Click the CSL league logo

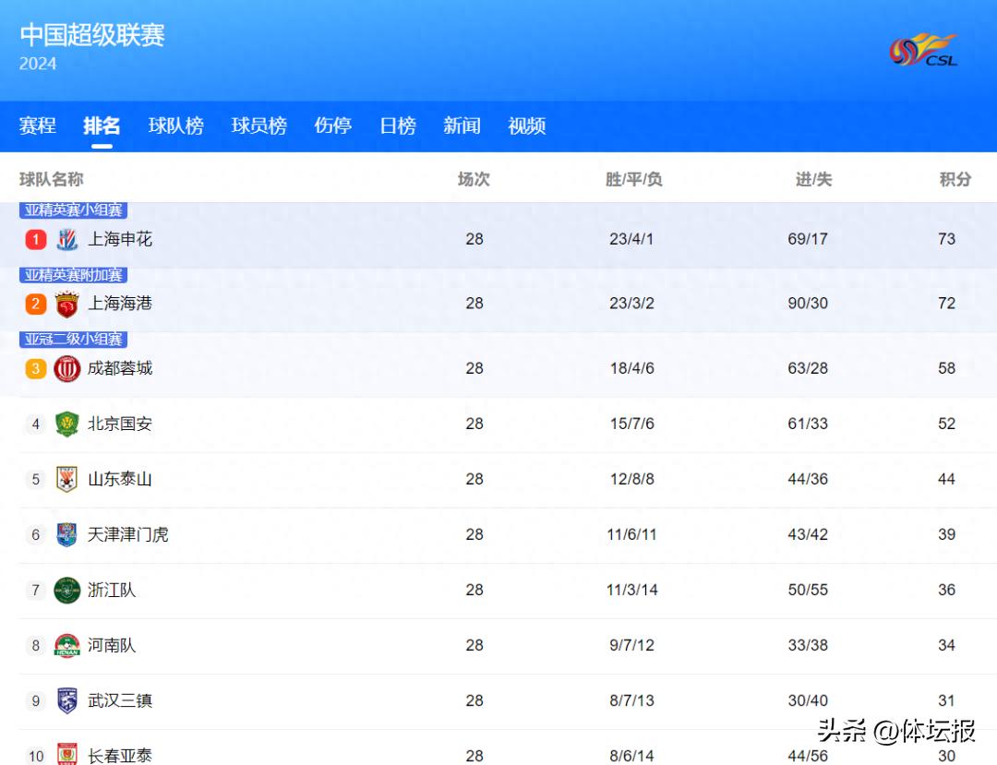[x=923, y=50]
